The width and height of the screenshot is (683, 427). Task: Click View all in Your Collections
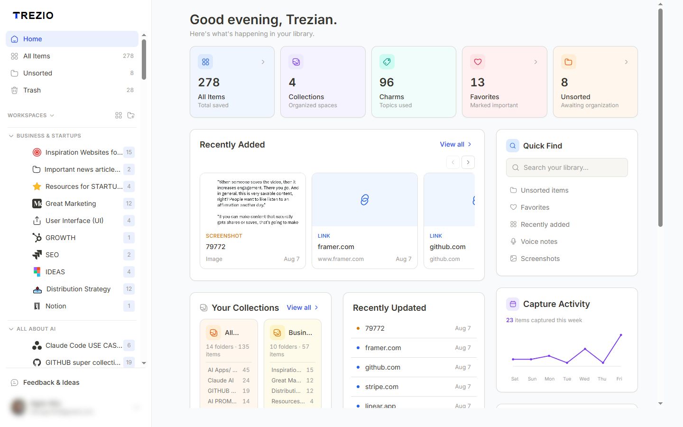click(x=303, y=307)
